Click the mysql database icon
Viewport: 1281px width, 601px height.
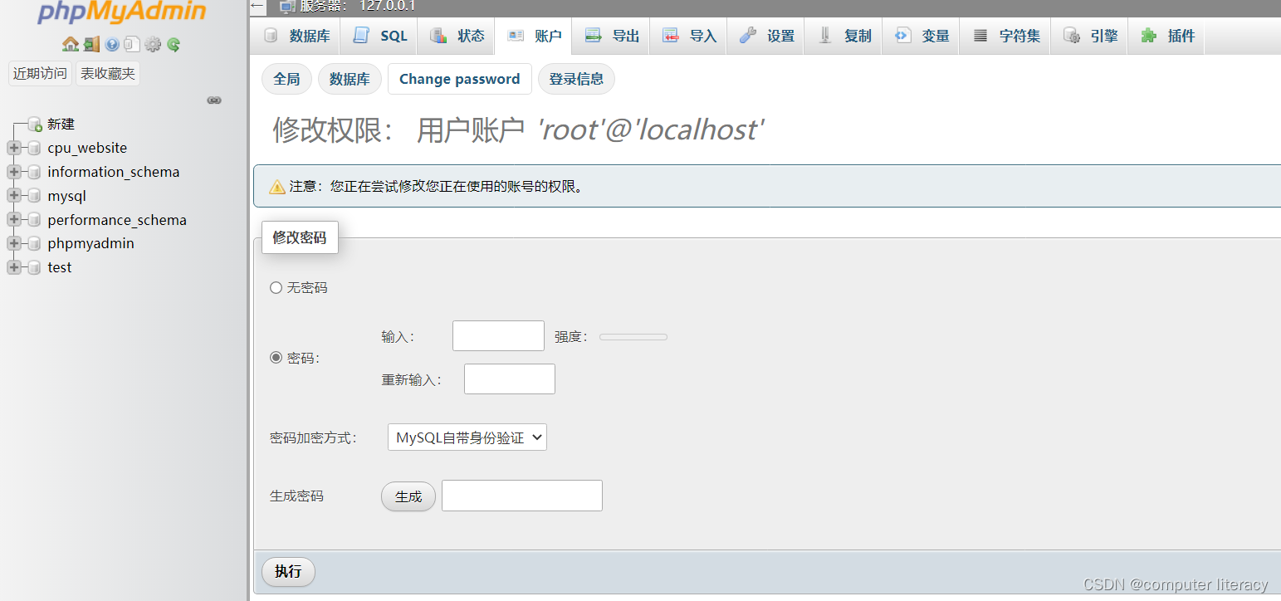pyautogui.click(x=33, y=196)
